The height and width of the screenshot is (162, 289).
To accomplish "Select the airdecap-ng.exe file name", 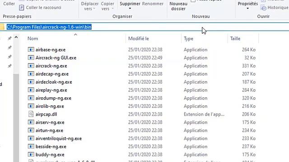I will [52, 74].
